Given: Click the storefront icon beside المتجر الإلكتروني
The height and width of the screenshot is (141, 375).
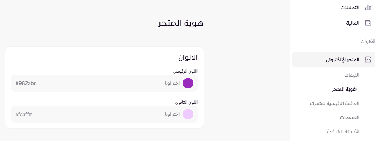Looking at the screenshot, I should click(368, 60).
